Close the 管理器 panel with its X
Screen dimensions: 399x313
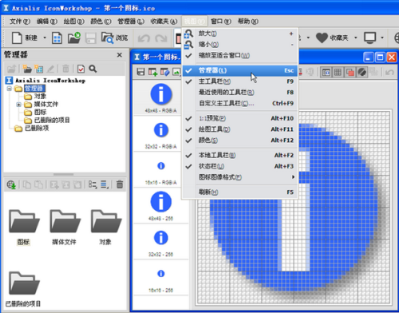(120, 55)
